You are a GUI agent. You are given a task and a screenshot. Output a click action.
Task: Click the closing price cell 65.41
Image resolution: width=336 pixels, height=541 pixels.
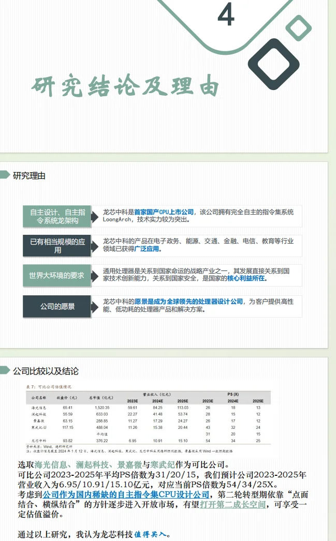(x=68, y=408)
